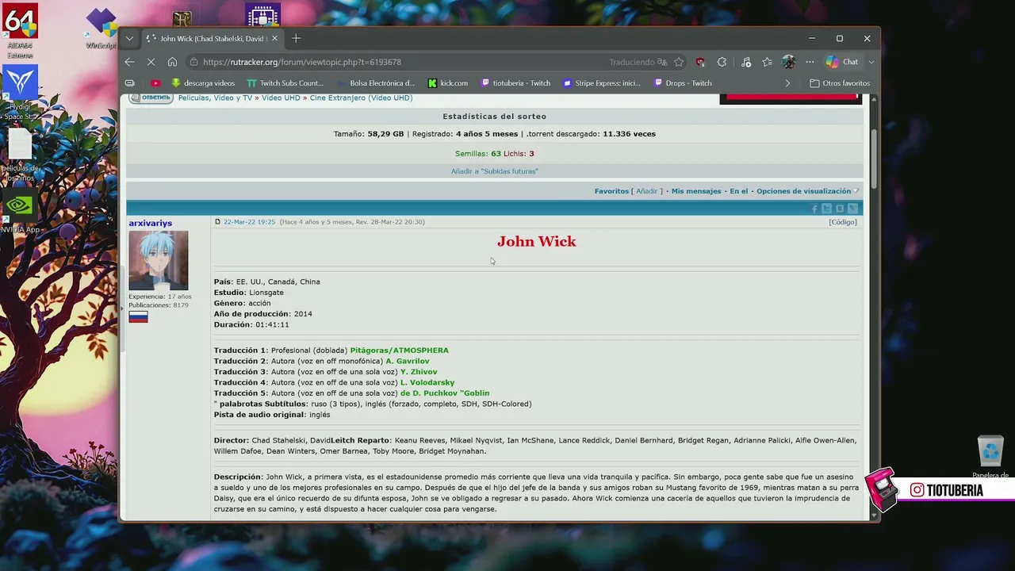Click the Russian flag under arxivariys
Viewport: 1015px width, 571px height.
click(x=138, y=317)
